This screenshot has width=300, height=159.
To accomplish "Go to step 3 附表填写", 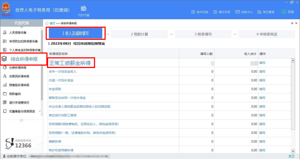I will click(x=203, y=34).
